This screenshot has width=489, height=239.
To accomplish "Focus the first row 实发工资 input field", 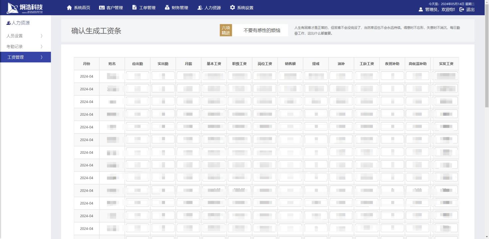I will click(446, 76).
